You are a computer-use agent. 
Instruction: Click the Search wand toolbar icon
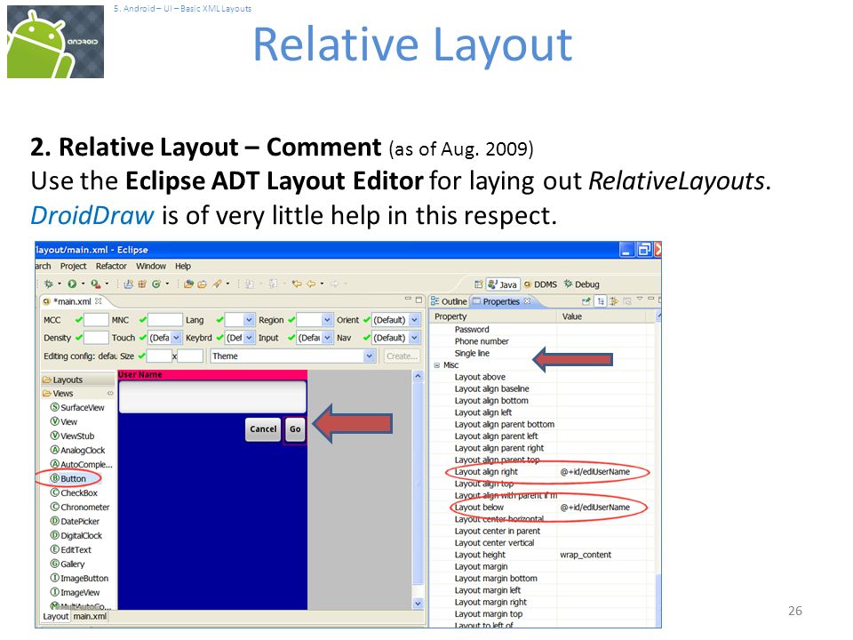coord(217,284)
